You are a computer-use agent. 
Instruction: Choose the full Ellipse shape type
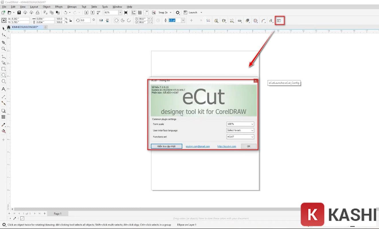click(116, 20)
